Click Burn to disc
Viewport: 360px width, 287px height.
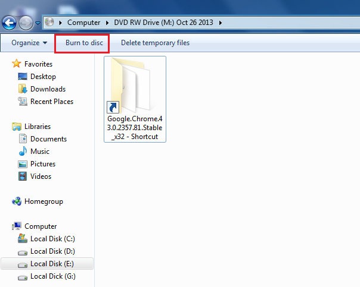[x=84, y=43]
